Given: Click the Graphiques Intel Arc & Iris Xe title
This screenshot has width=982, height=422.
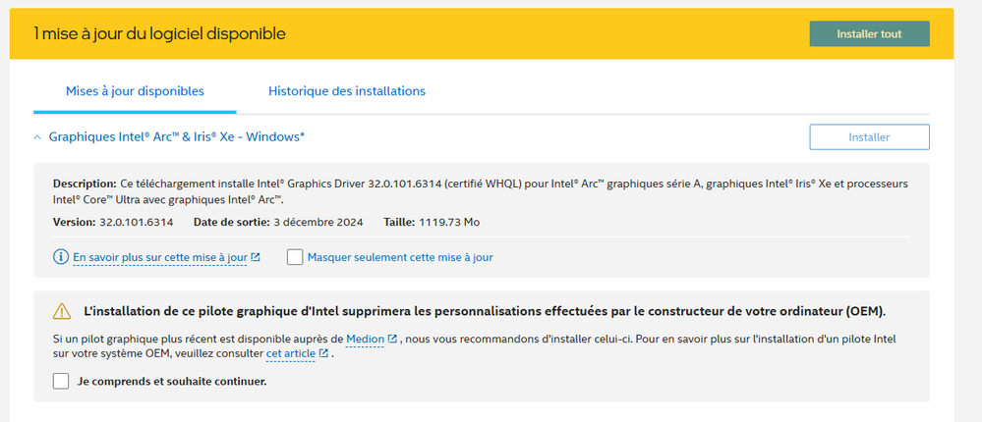Looking at the screenshot, I should coord(177,136).
